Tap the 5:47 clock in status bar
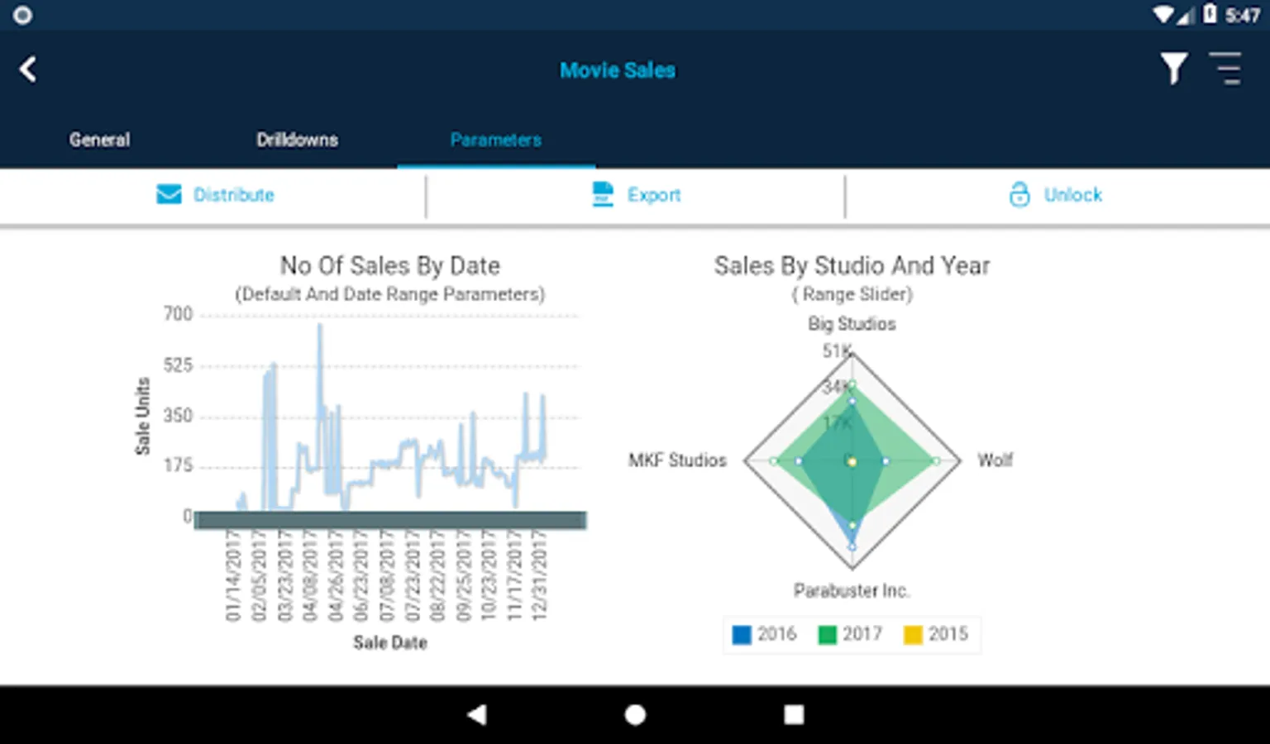The width and height of the screenshot is (1270, 744). (1243, 15)
